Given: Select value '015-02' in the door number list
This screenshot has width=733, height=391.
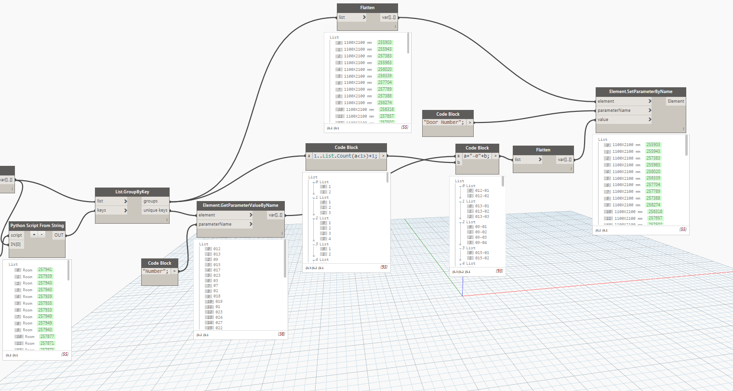Looking at the screenshot, I should 482,258.
